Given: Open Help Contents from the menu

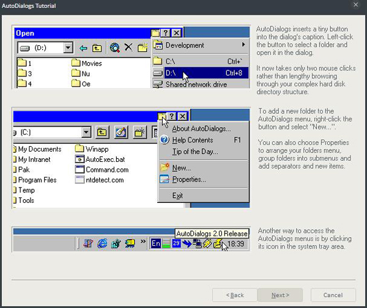Looking at the screenshot, I should [x=203, y=140].
